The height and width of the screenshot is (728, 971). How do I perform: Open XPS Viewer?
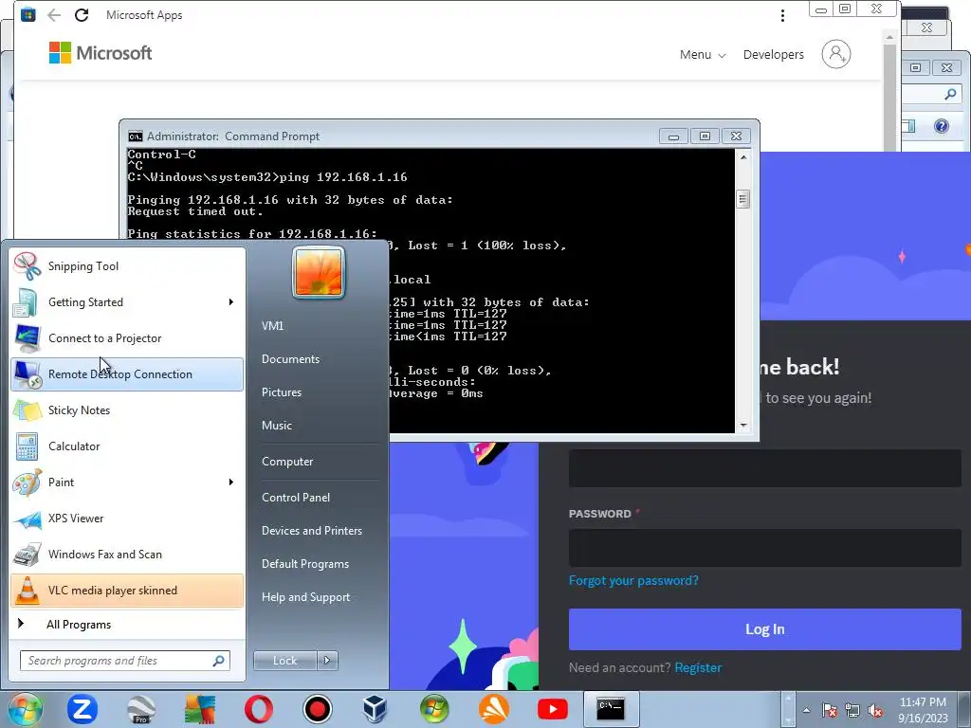point(127,519)
